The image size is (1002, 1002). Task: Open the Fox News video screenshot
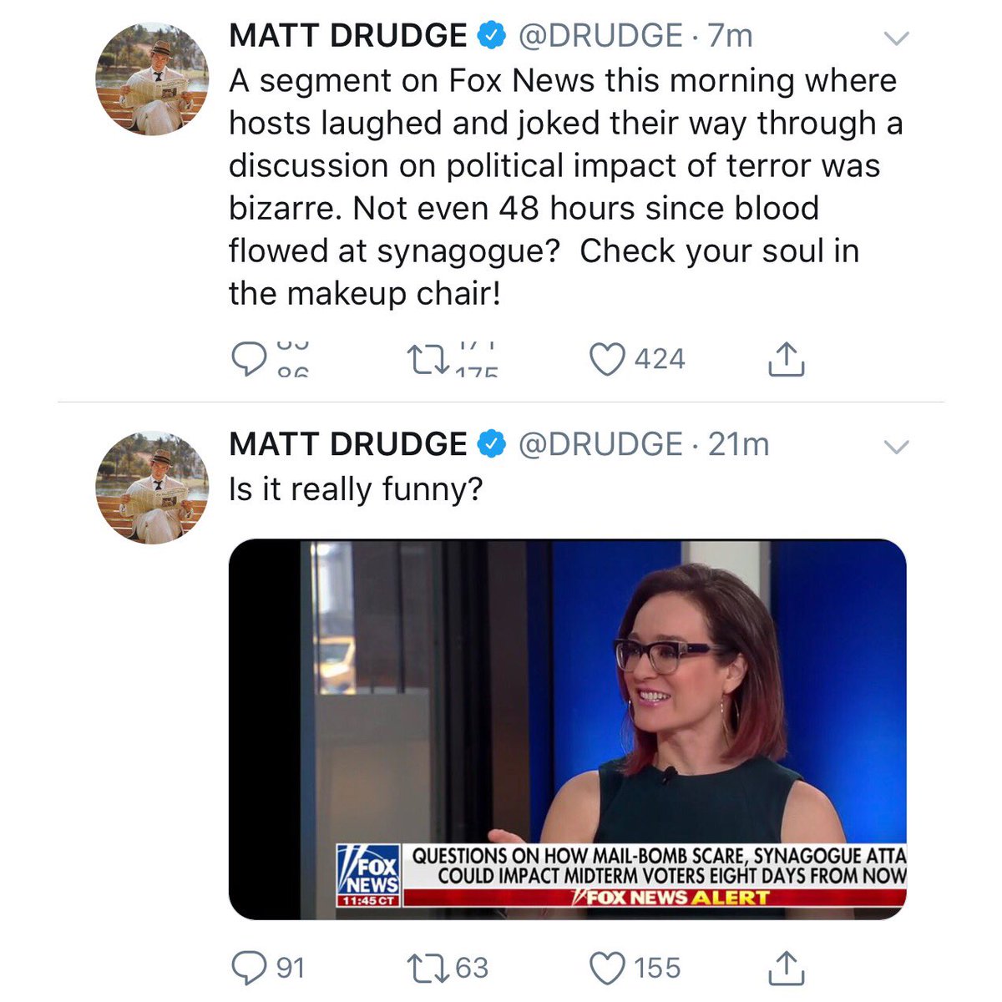coord(568,729)
